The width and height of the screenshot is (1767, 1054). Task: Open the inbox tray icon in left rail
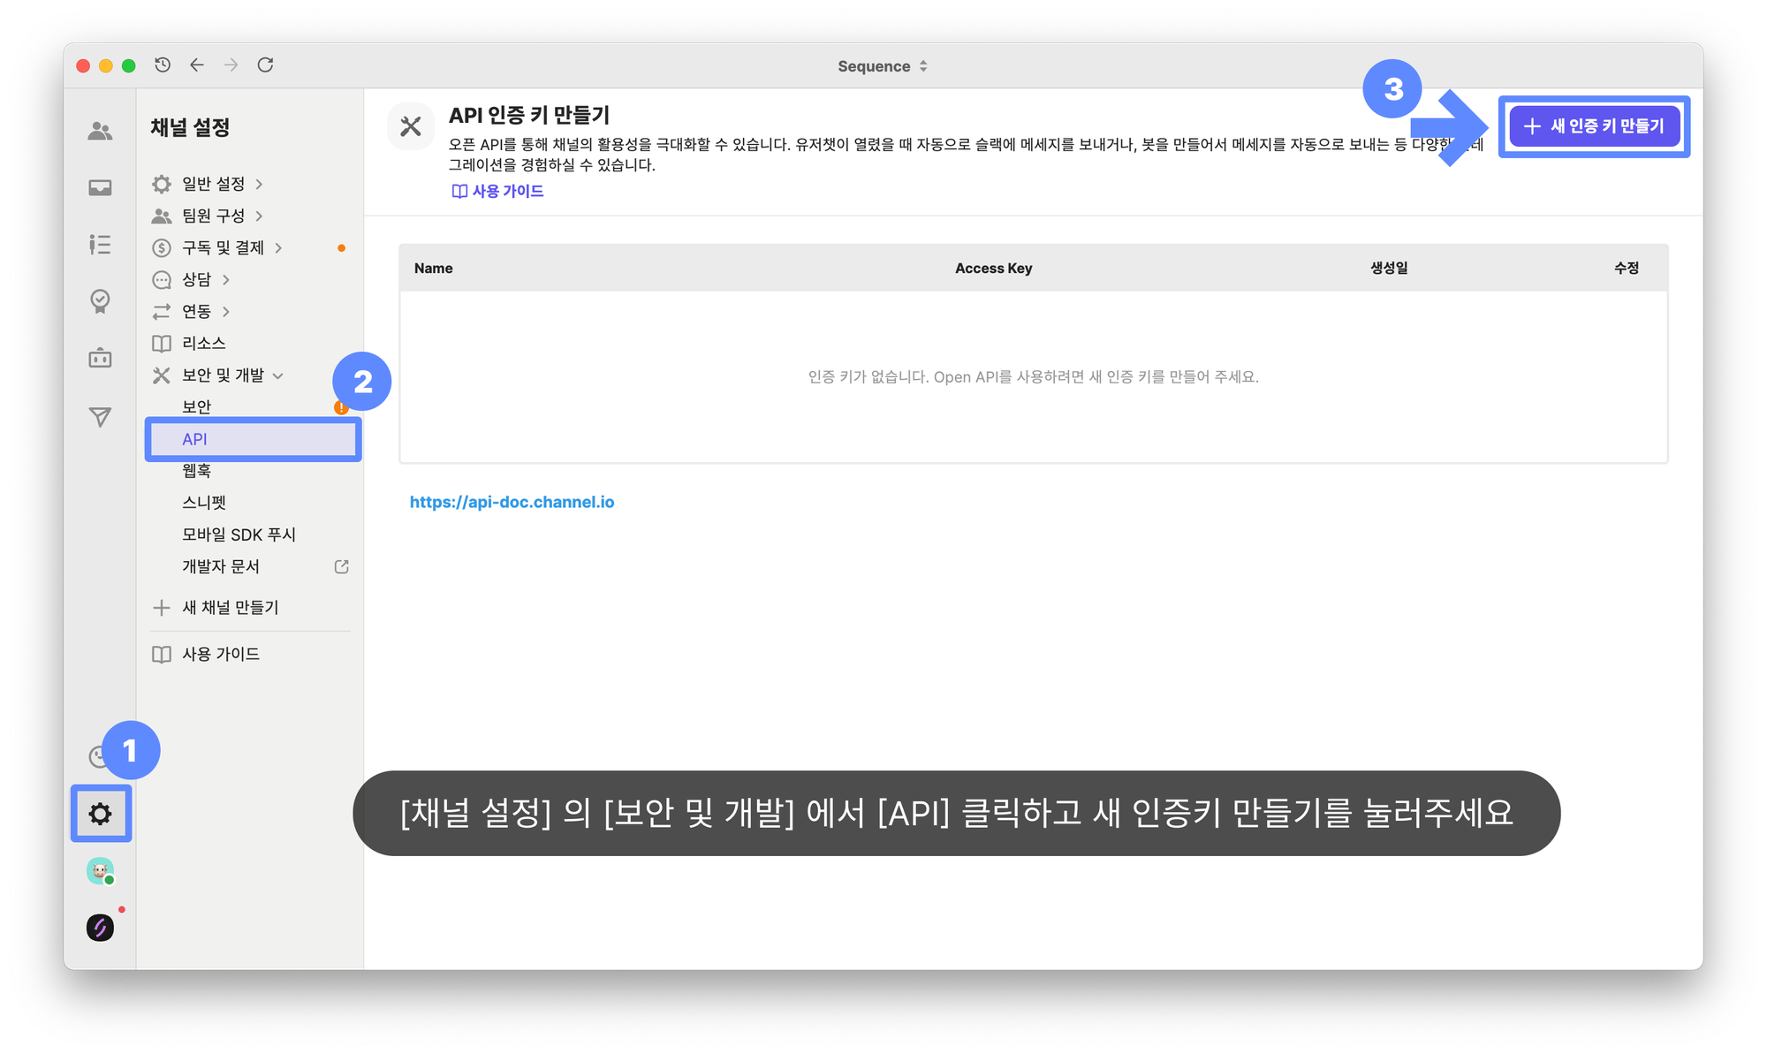click(x=100, y=187)
